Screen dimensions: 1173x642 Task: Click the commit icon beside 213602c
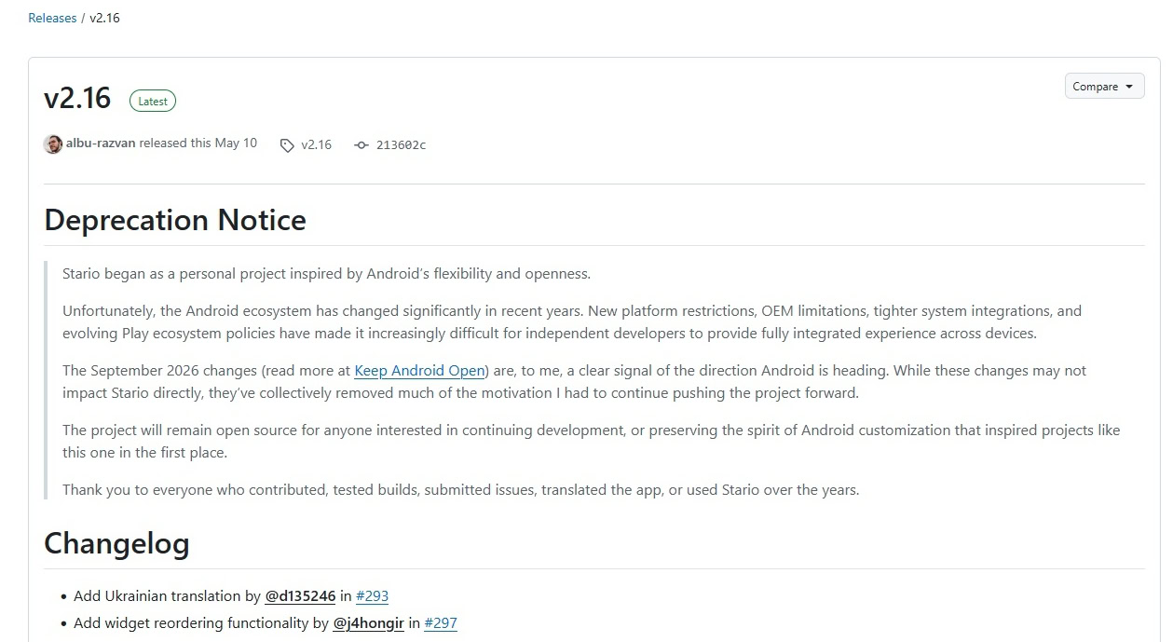(x=361, y=145)
